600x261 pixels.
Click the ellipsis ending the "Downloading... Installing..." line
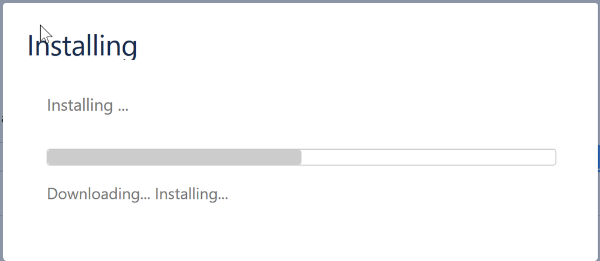(223, 198)
